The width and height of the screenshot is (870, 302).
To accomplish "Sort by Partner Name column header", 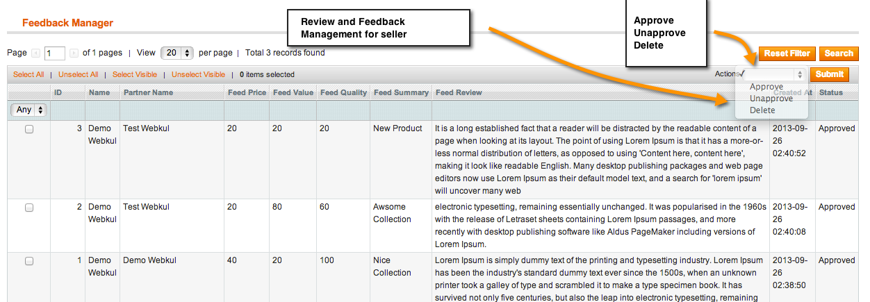I will [148, 92].
